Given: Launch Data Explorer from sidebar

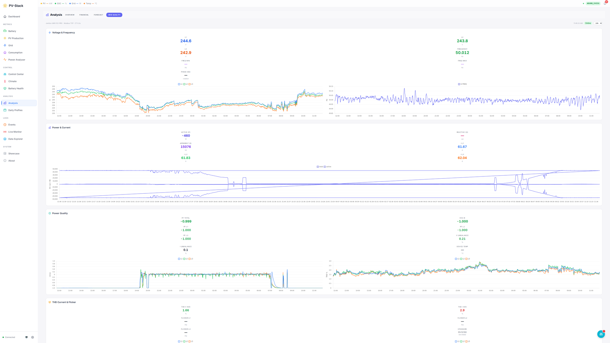Looking at the screenshot, I should (15, 139).
